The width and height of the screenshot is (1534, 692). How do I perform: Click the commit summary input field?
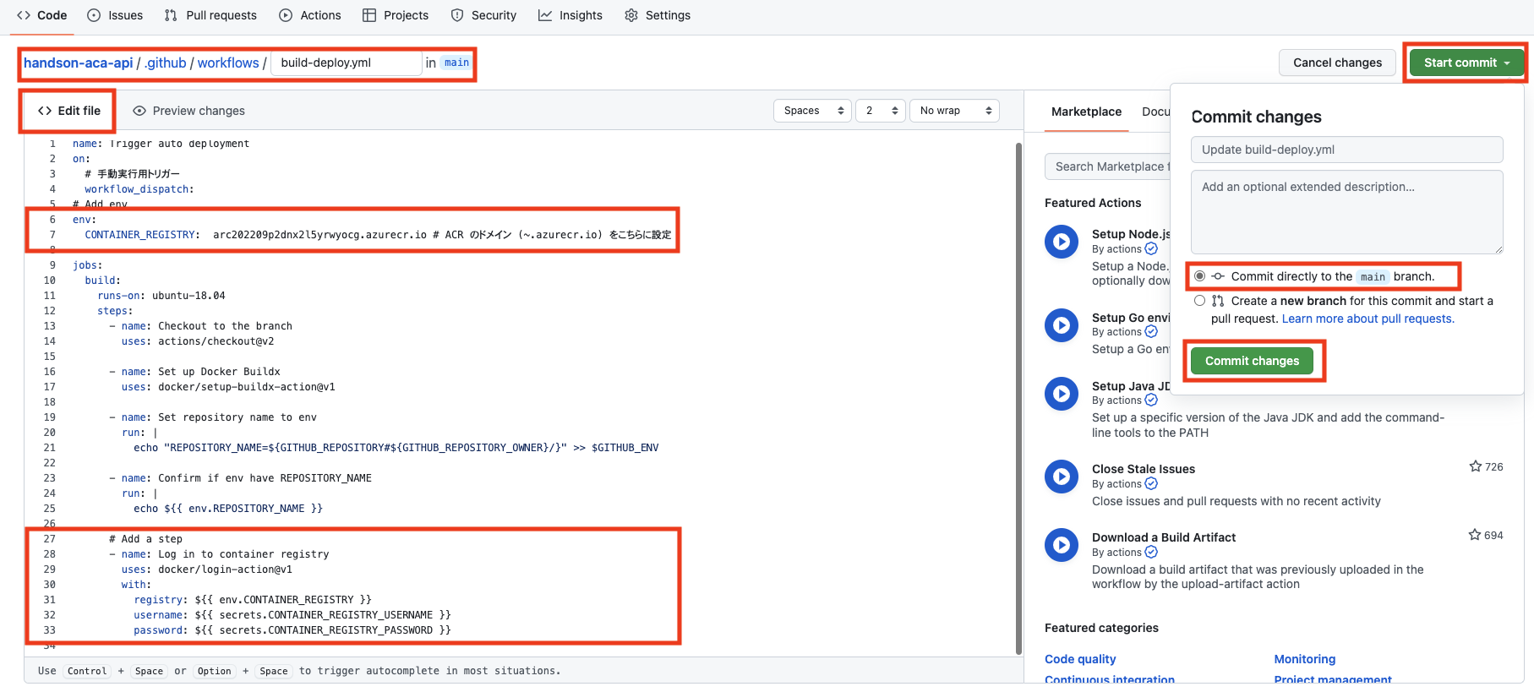1346,150
